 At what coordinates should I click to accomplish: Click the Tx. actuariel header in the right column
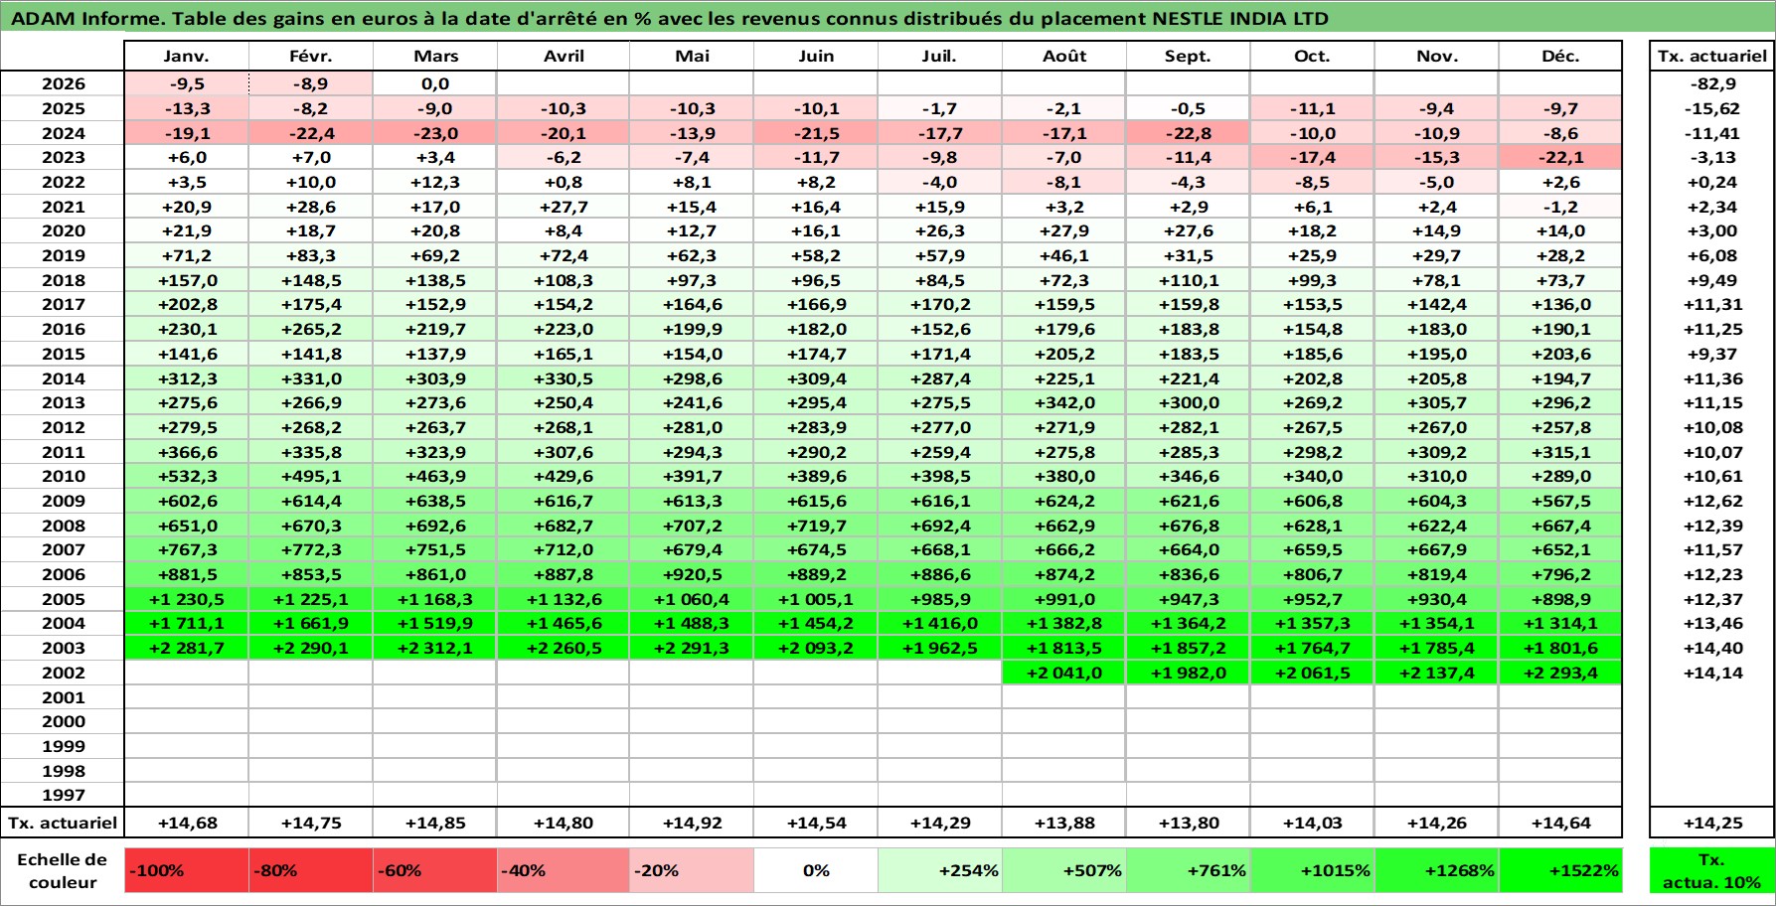point(1712,56)
